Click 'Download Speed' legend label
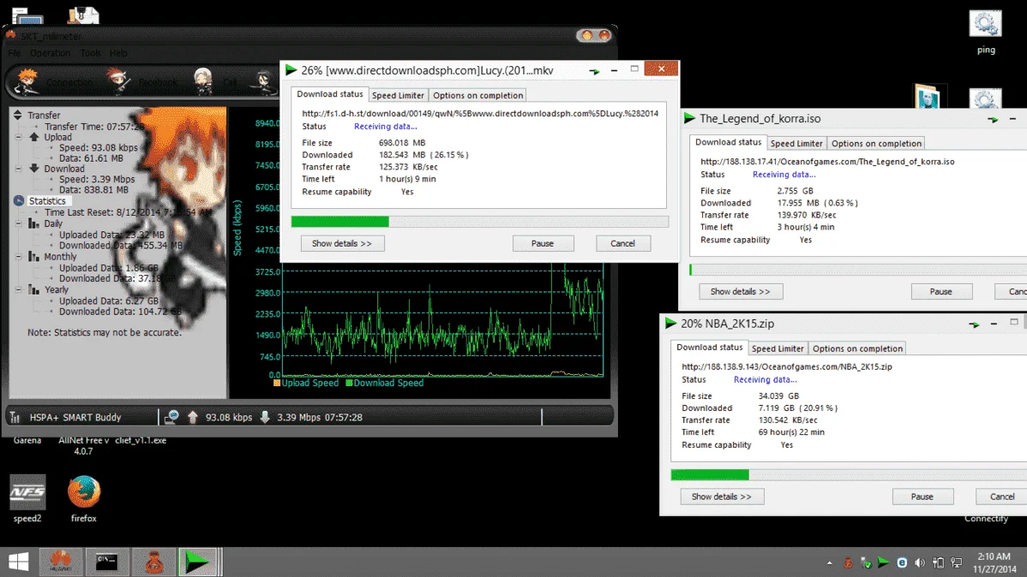 click(x=388, y=383)
